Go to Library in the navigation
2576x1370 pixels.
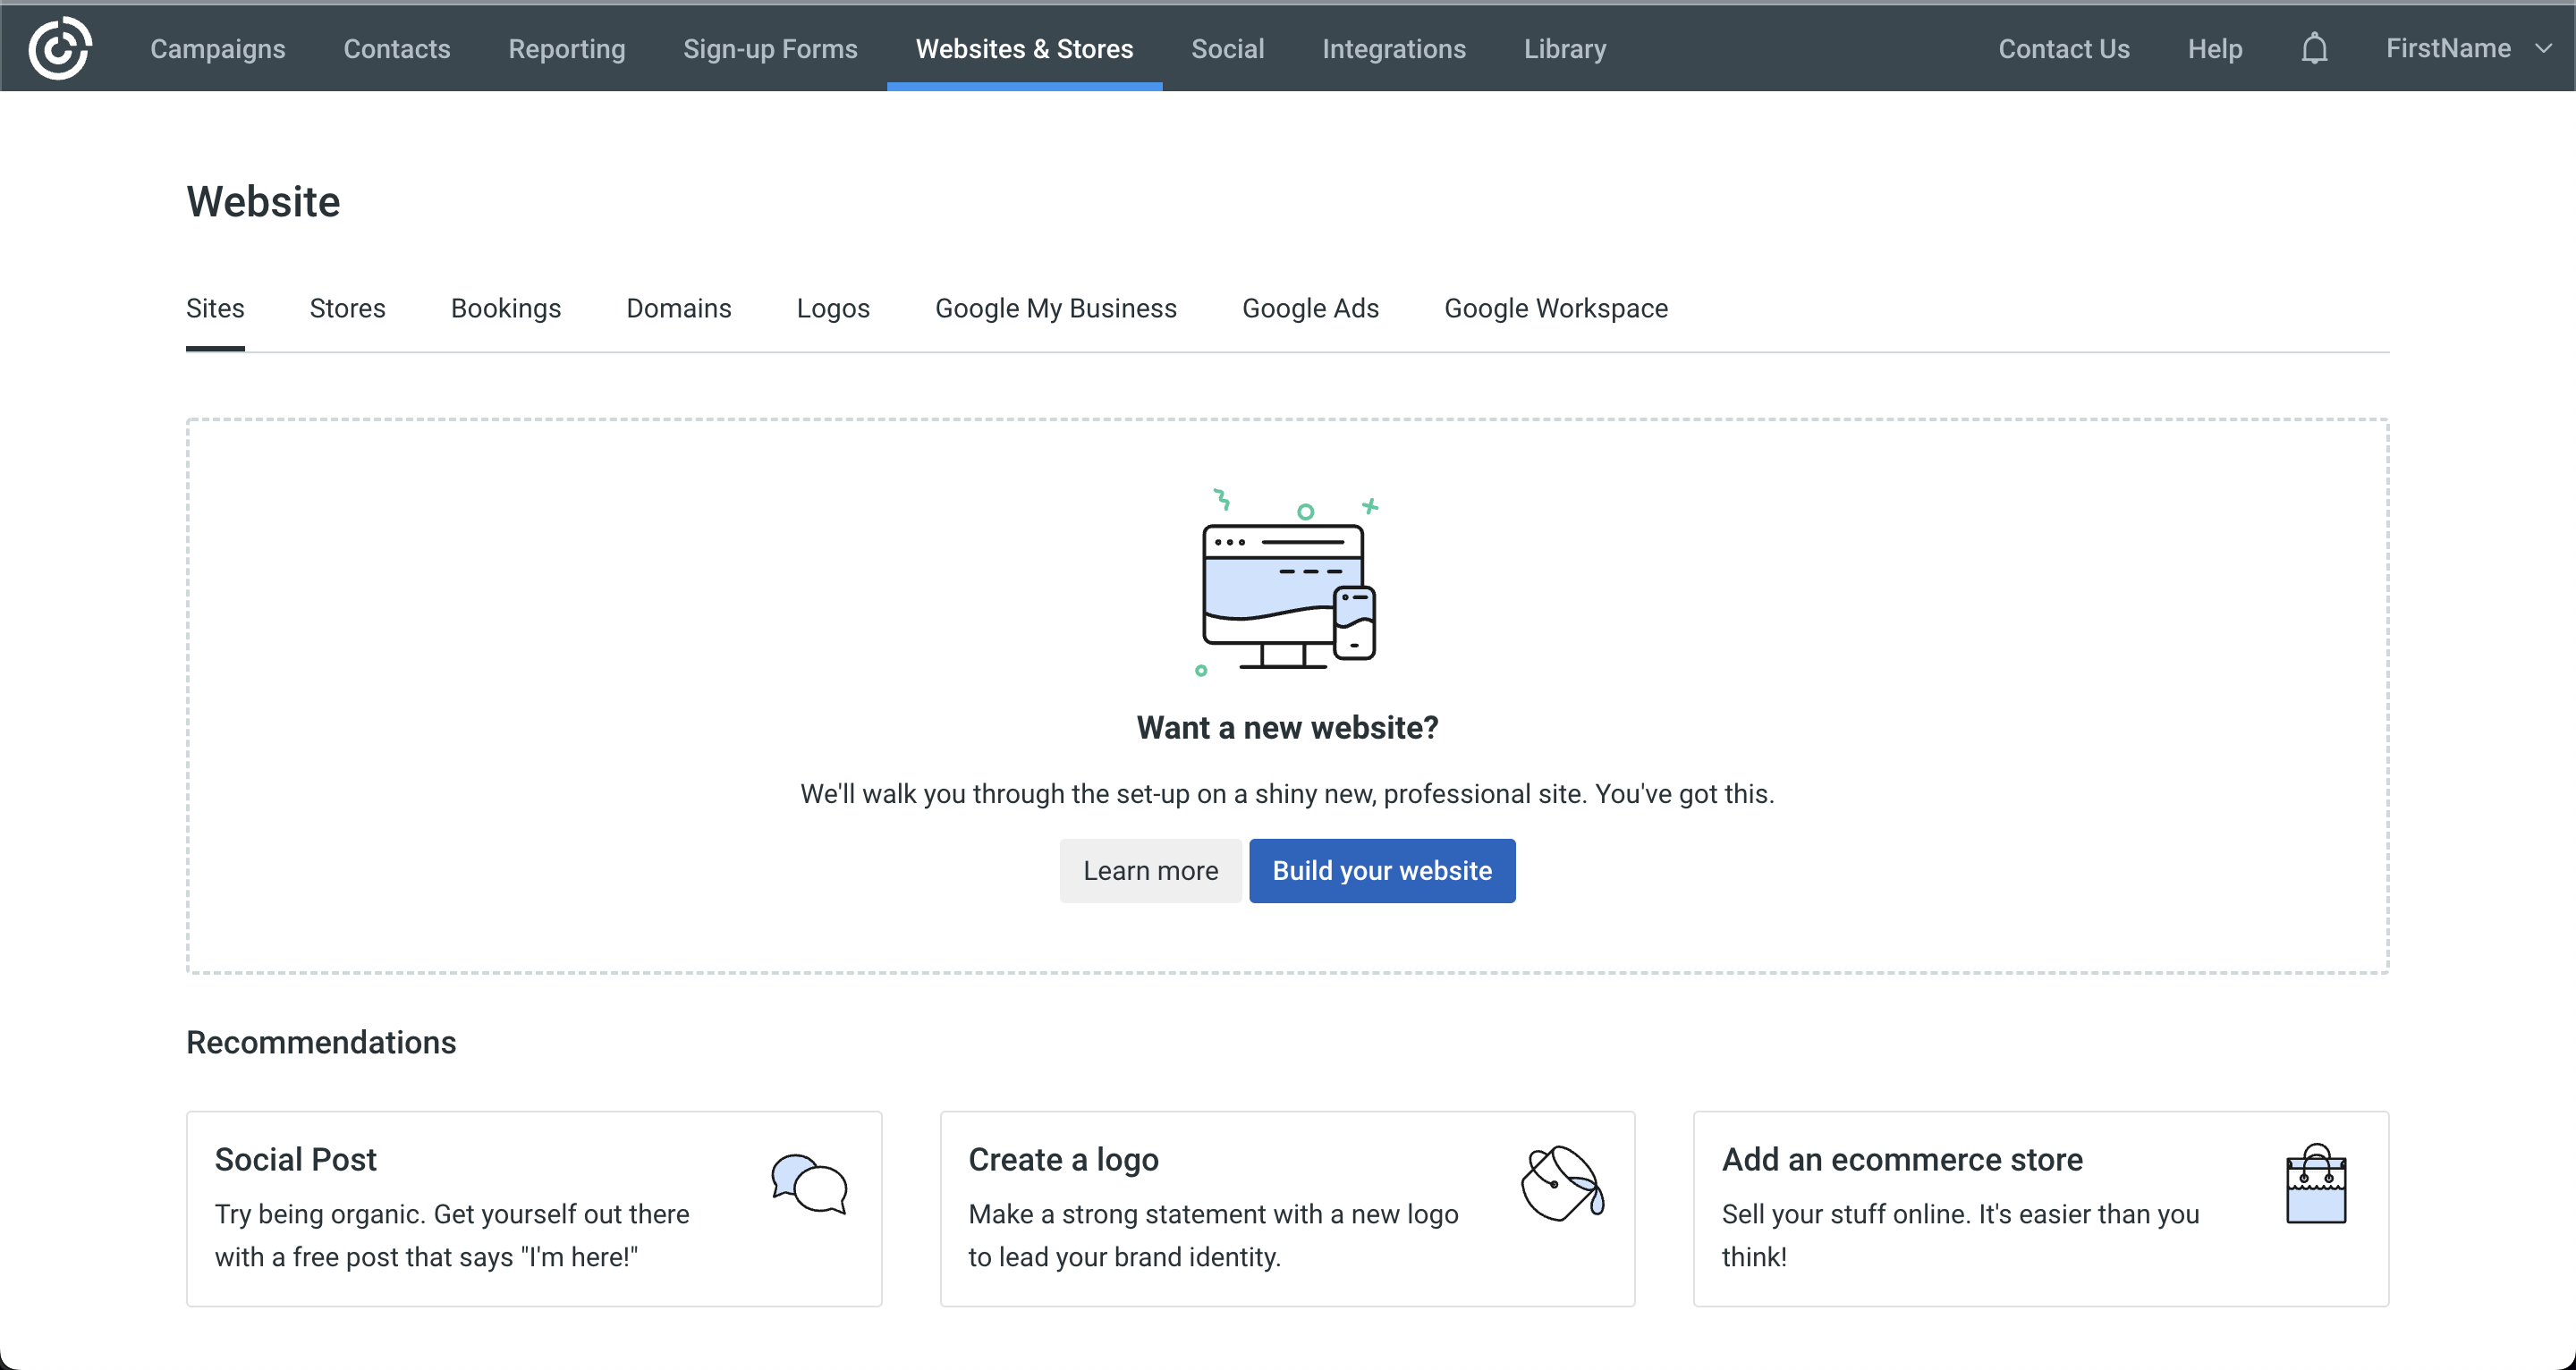point(1565,48)
